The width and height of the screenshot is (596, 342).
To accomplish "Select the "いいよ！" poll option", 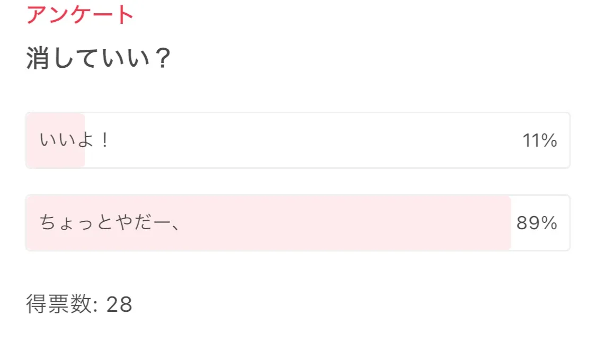I will (74, 140).
